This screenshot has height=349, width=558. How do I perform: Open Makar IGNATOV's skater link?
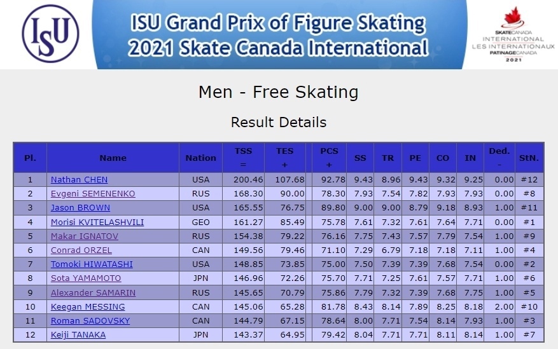(85, 236)
